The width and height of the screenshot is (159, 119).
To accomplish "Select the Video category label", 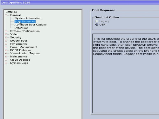I will click(14, 34).
